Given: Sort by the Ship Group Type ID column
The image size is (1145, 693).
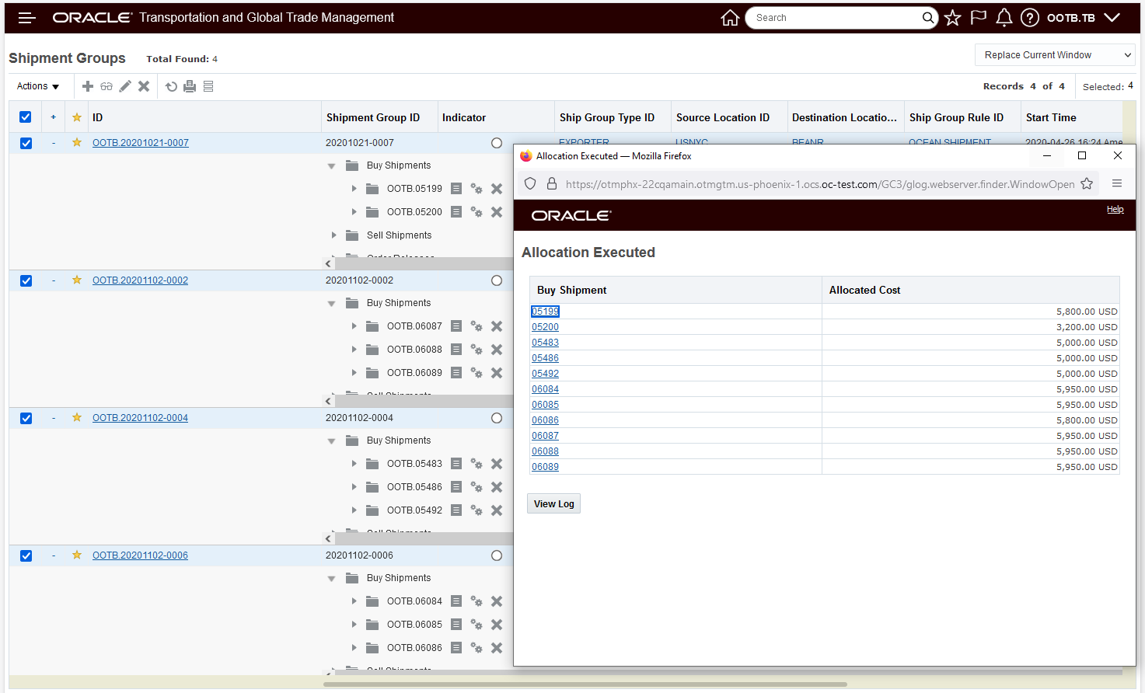Looking at the screenshot, I should (x=607, y=117).
